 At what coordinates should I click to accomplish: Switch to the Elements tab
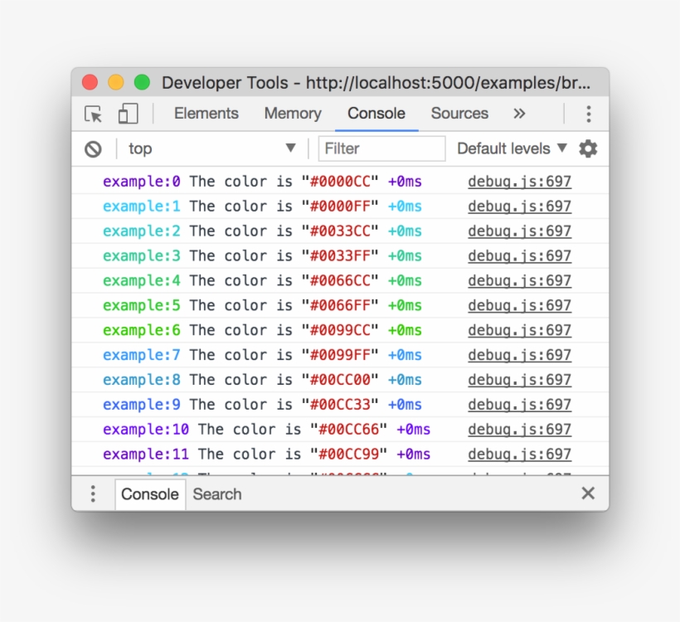206,114
